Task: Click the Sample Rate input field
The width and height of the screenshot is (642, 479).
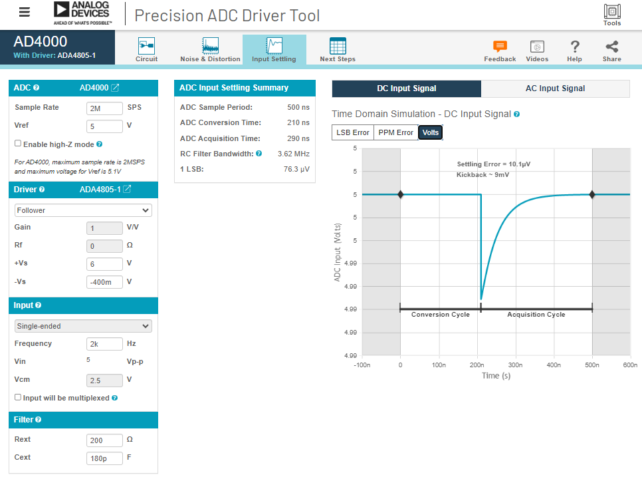Action: click(x=104, y=108)
